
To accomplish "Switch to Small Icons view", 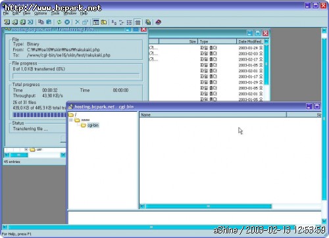I will coord(122,22).
